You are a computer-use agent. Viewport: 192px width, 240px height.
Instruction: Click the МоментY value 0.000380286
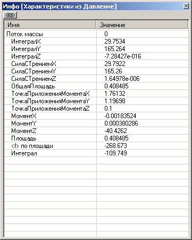point(121,123)
